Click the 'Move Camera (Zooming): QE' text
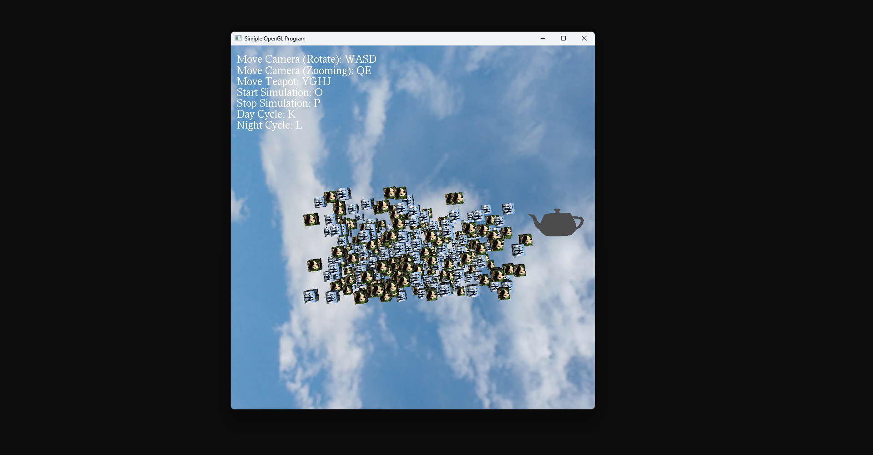873x455 pixels. 304,70
